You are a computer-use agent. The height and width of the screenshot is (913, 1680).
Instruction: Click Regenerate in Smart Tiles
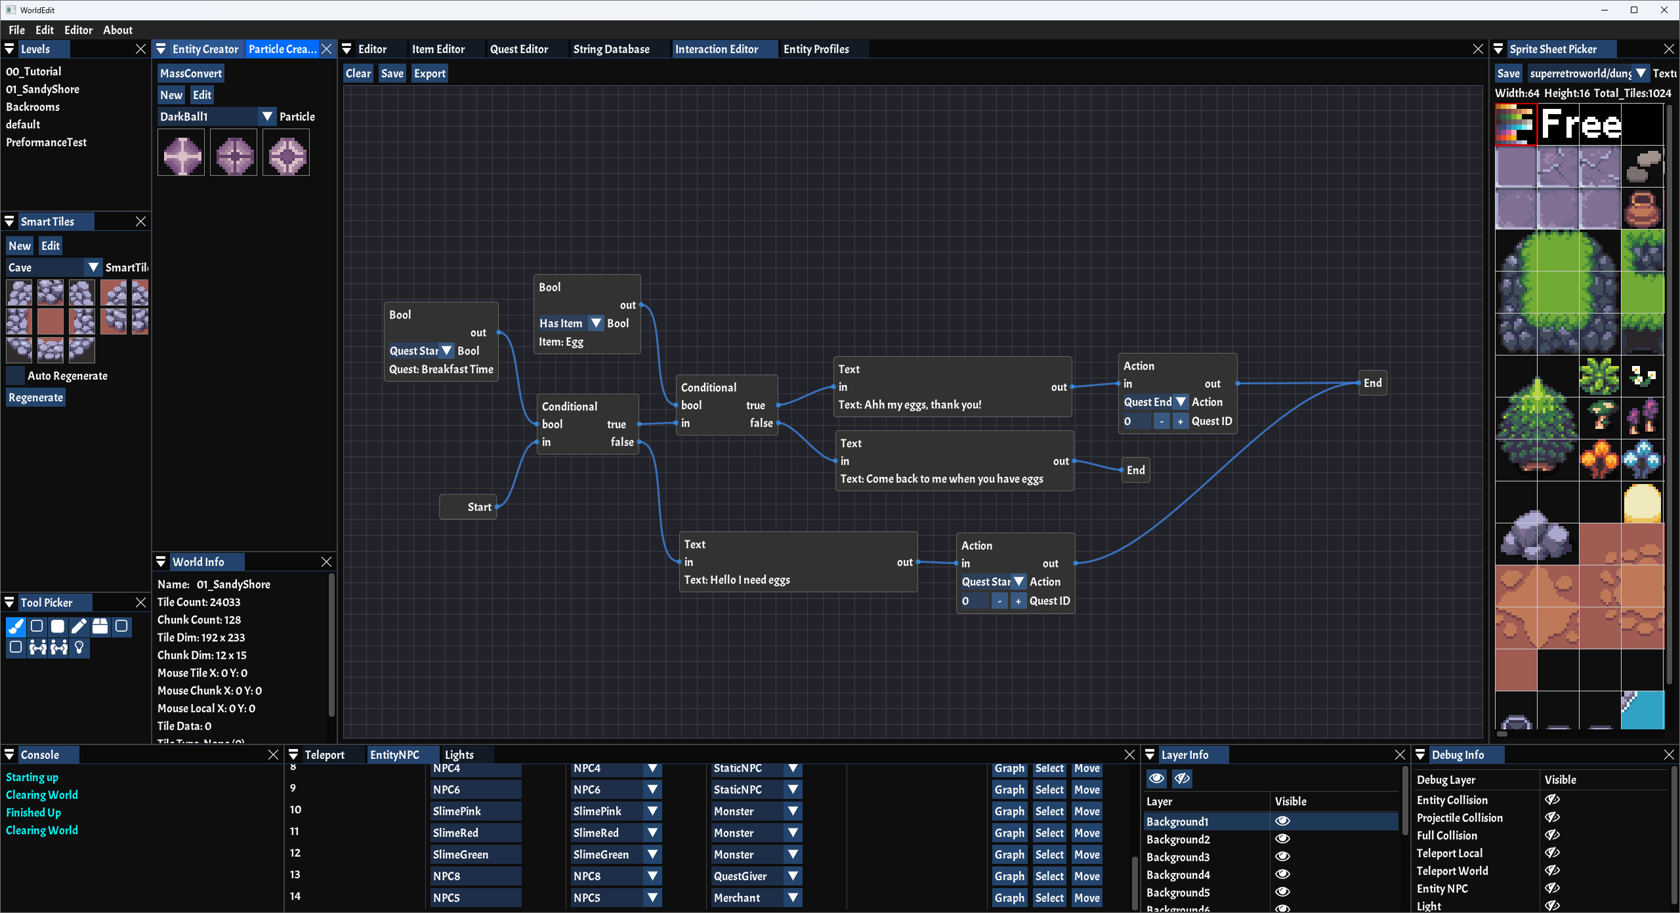pos(35,397)
